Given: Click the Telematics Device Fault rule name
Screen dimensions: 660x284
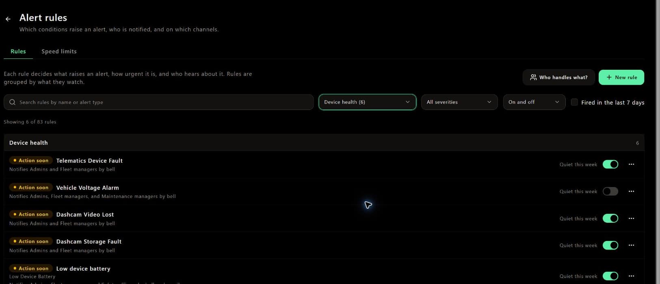Looking at the screenshot, I should click(89, 161).
